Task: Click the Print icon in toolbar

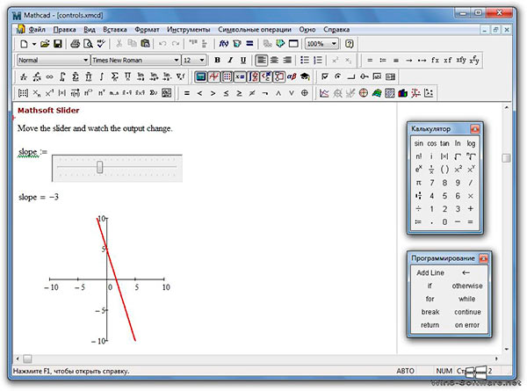Action: pos(76,44)
